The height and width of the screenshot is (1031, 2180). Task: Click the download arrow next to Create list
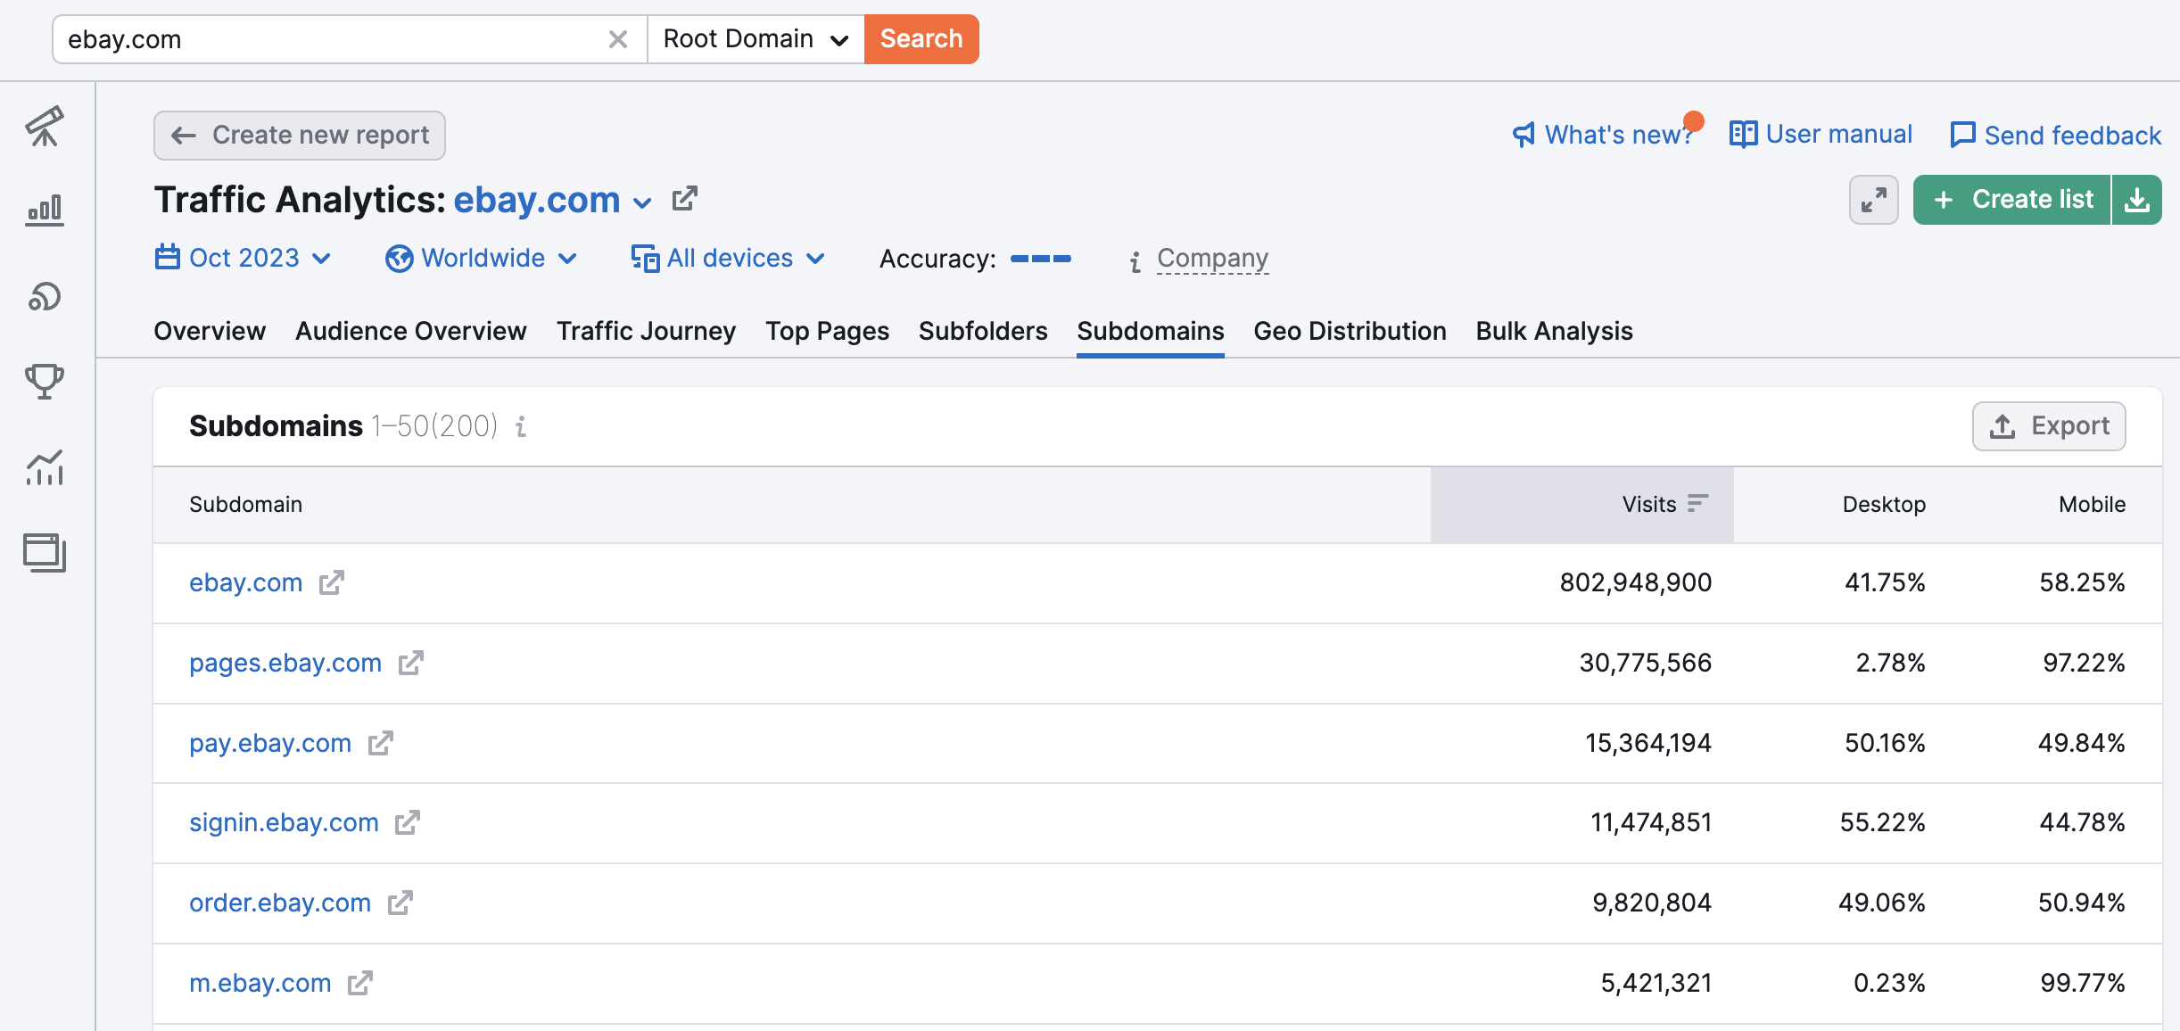point(2137,200)
